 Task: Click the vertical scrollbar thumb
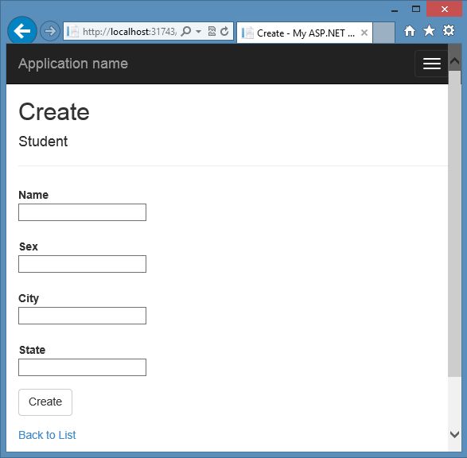click(454, 223)
